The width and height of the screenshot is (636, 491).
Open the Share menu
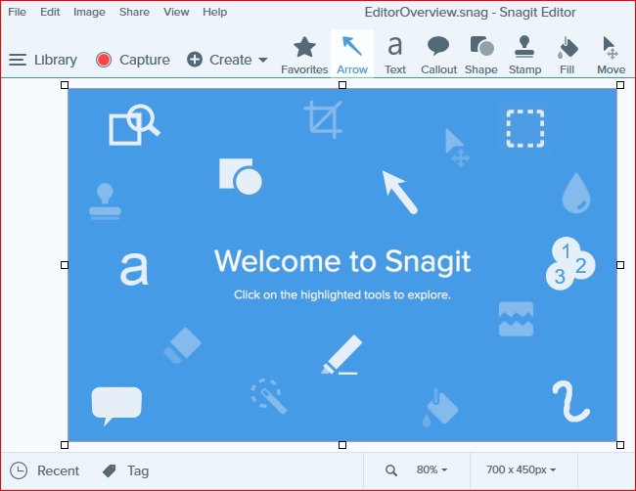134,12
